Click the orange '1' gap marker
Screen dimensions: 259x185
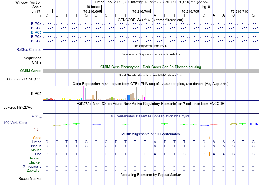(209, 138)
